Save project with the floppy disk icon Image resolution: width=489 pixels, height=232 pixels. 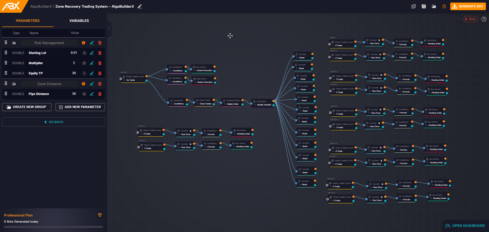tap(424, 6)
